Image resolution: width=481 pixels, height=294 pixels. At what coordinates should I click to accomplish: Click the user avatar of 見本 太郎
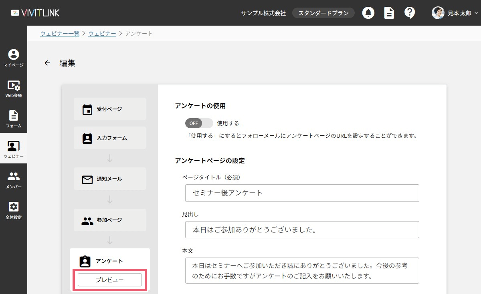coord(438,13)
